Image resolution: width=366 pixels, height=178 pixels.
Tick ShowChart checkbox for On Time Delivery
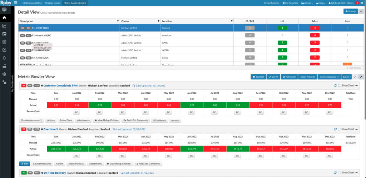(339, 172)
